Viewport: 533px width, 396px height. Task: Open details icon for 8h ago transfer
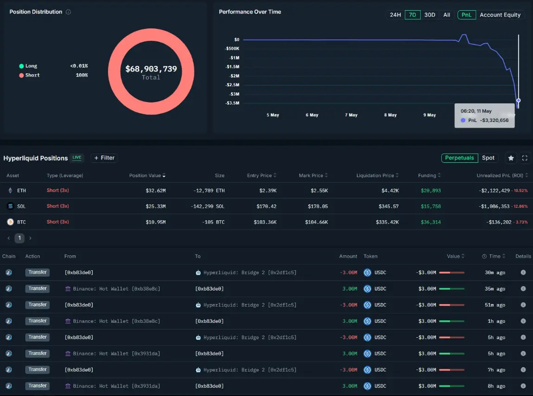(x=523, y=386)
